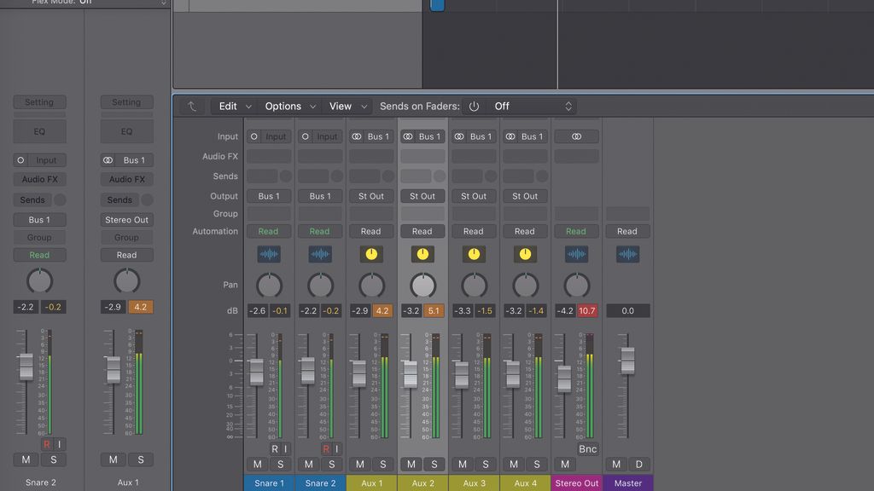
Task: Toggle the Sends on Faders power button
Action: (474, 107)
